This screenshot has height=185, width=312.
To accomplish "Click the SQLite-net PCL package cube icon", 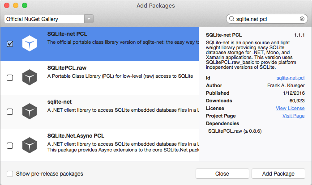I will click(30, 43).
